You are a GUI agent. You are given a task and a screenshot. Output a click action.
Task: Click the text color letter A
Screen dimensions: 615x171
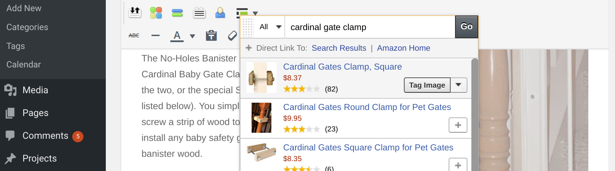point(177,36)
